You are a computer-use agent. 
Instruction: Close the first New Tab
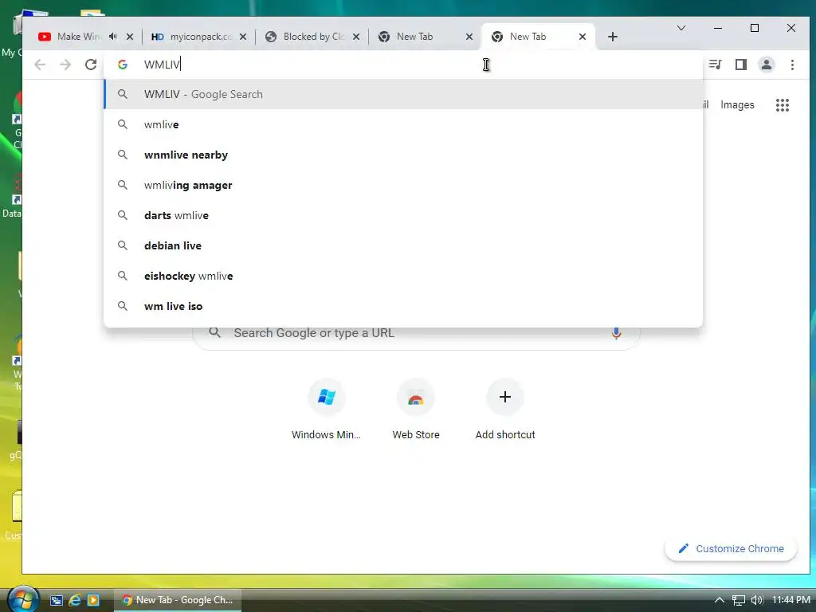pos(469,37)
